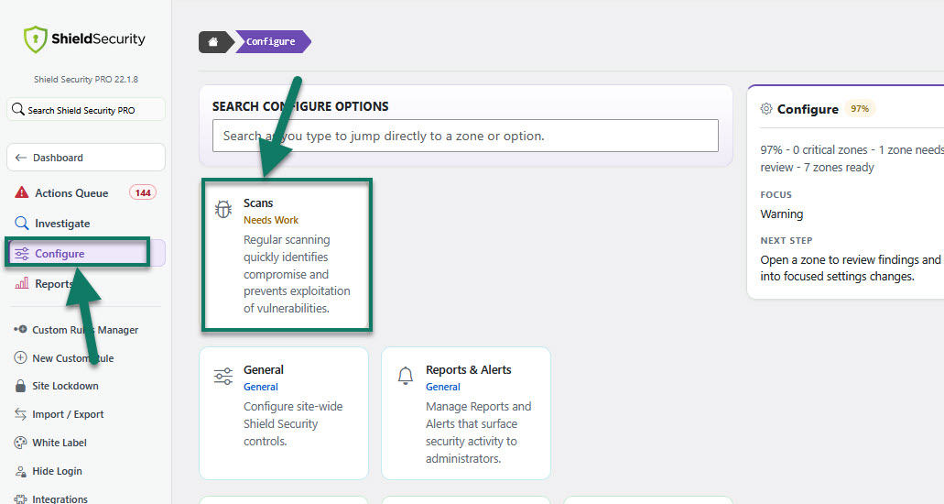Click the search magnifier icon in sidebar
The height and width of the screenshot is (504, 944).
[x=18, y=110]
